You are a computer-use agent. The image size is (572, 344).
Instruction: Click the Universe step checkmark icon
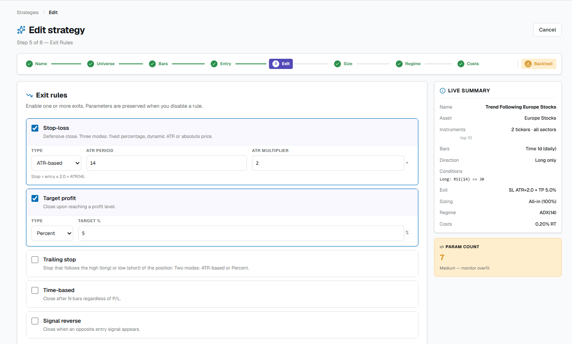(91, 64)
